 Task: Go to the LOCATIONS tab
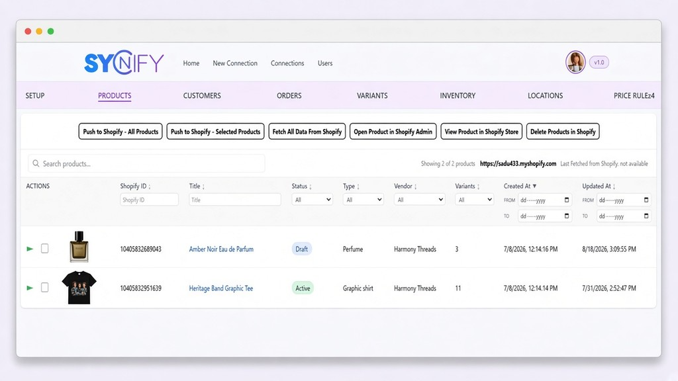546,95
